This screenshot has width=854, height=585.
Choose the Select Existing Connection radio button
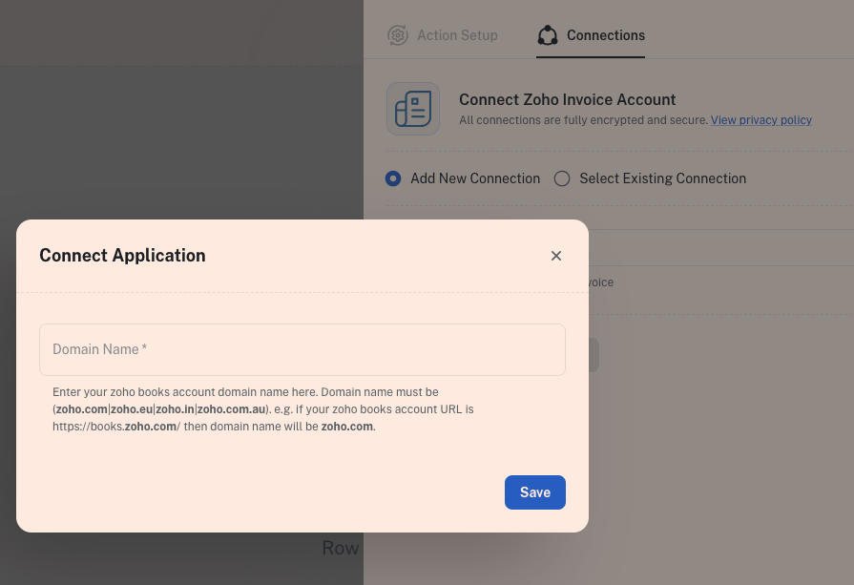click(x=562, y=178)
